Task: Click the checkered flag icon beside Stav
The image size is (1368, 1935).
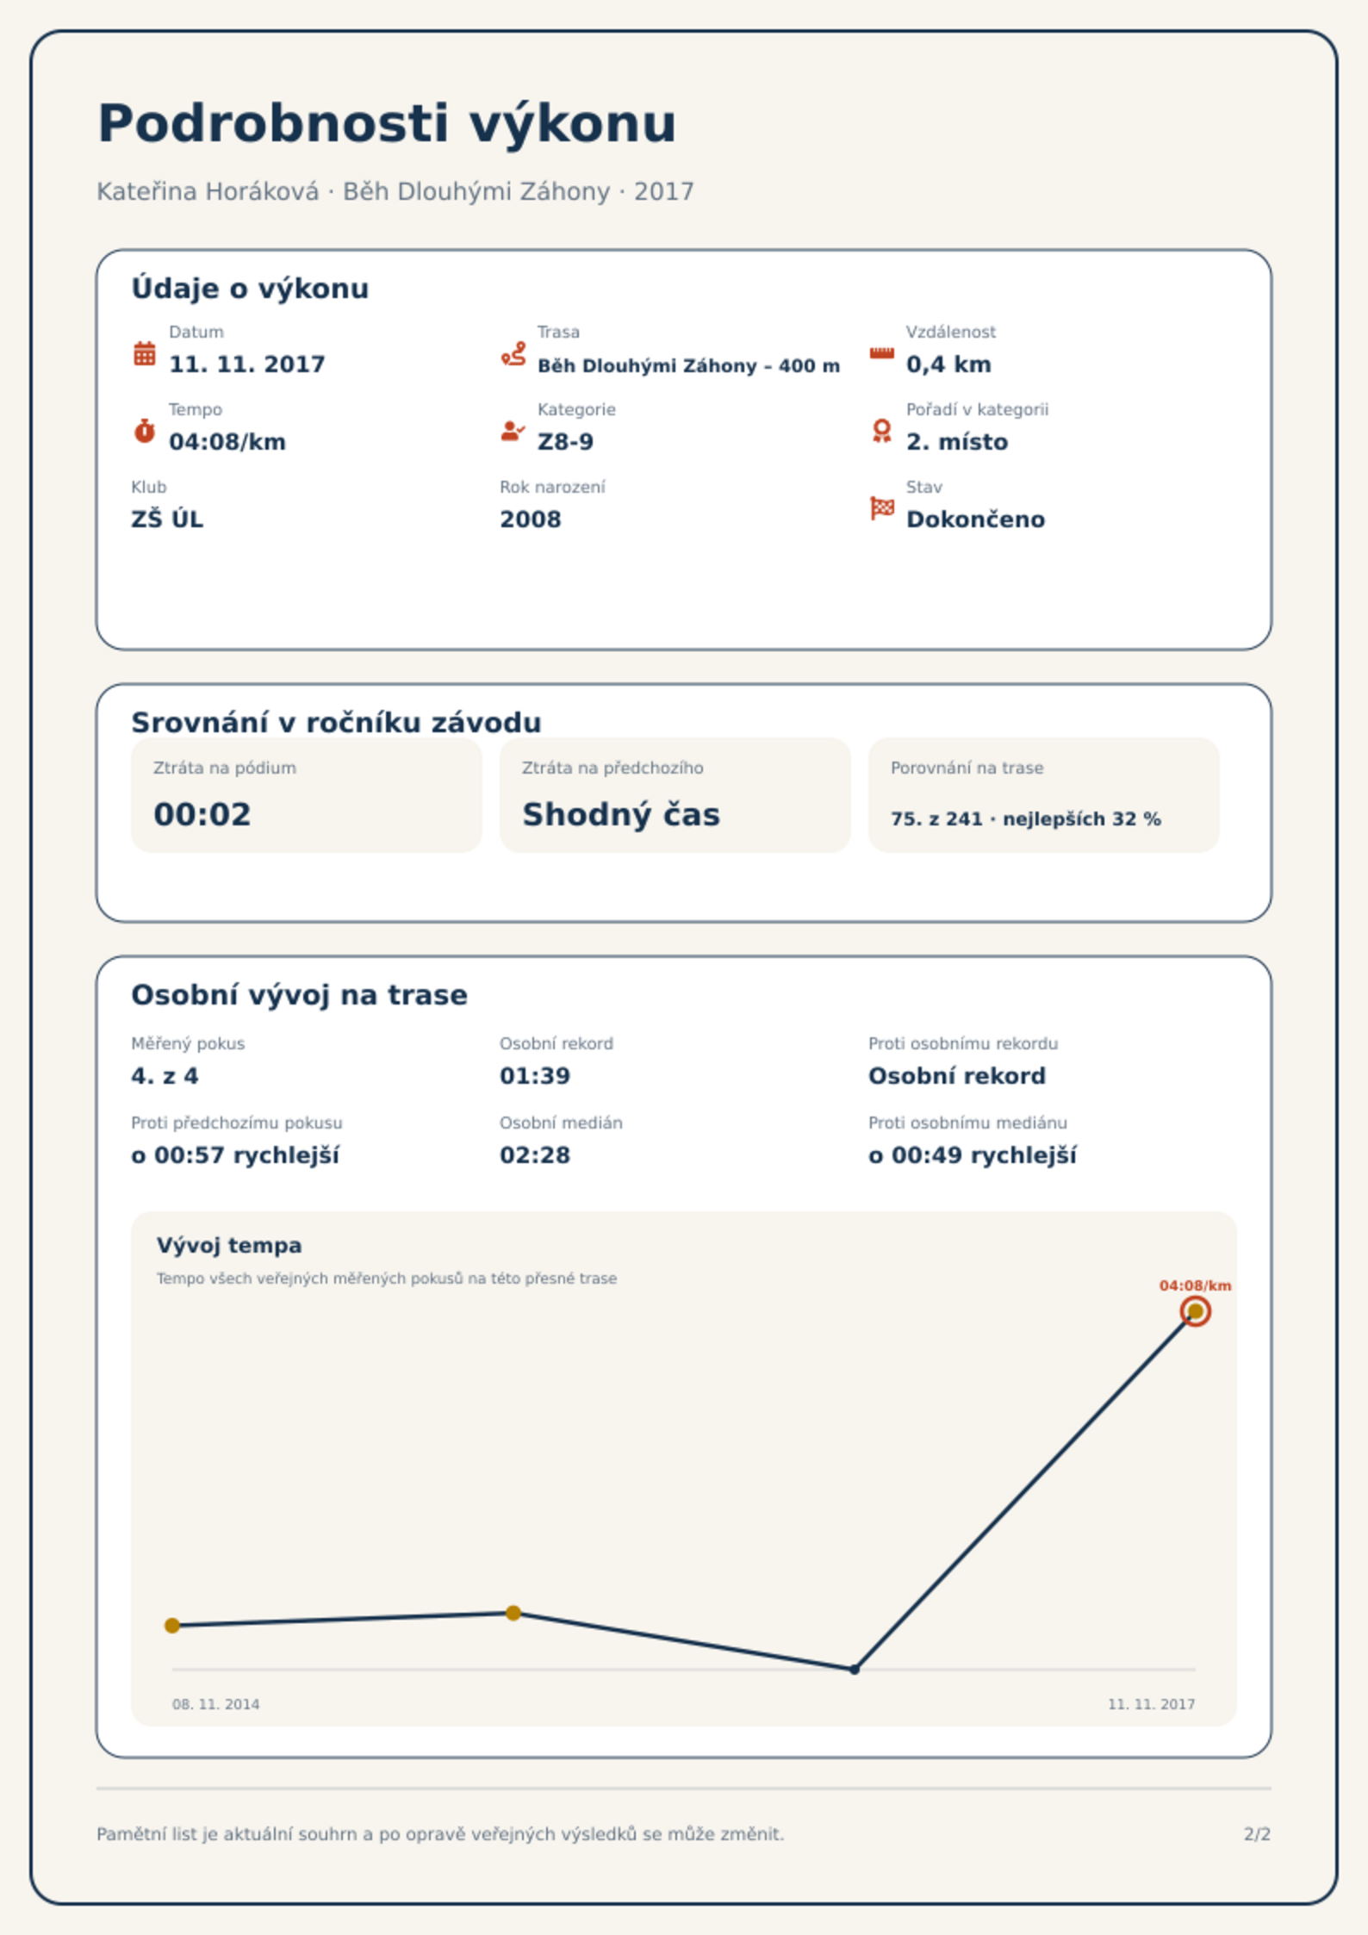Action: pyautogui.click(x=881, y=508)
